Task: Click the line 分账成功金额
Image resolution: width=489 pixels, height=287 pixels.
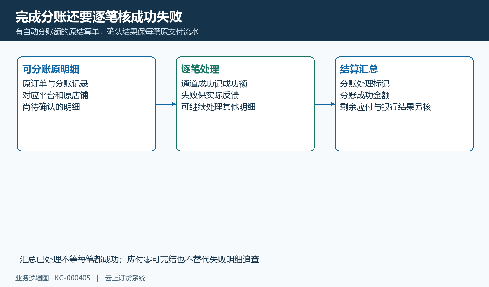Action: [x=365, y=95]
